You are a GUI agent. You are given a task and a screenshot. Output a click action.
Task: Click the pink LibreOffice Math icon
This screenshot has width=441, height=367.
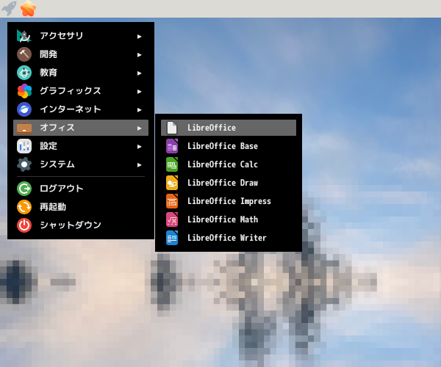(172, 219)
